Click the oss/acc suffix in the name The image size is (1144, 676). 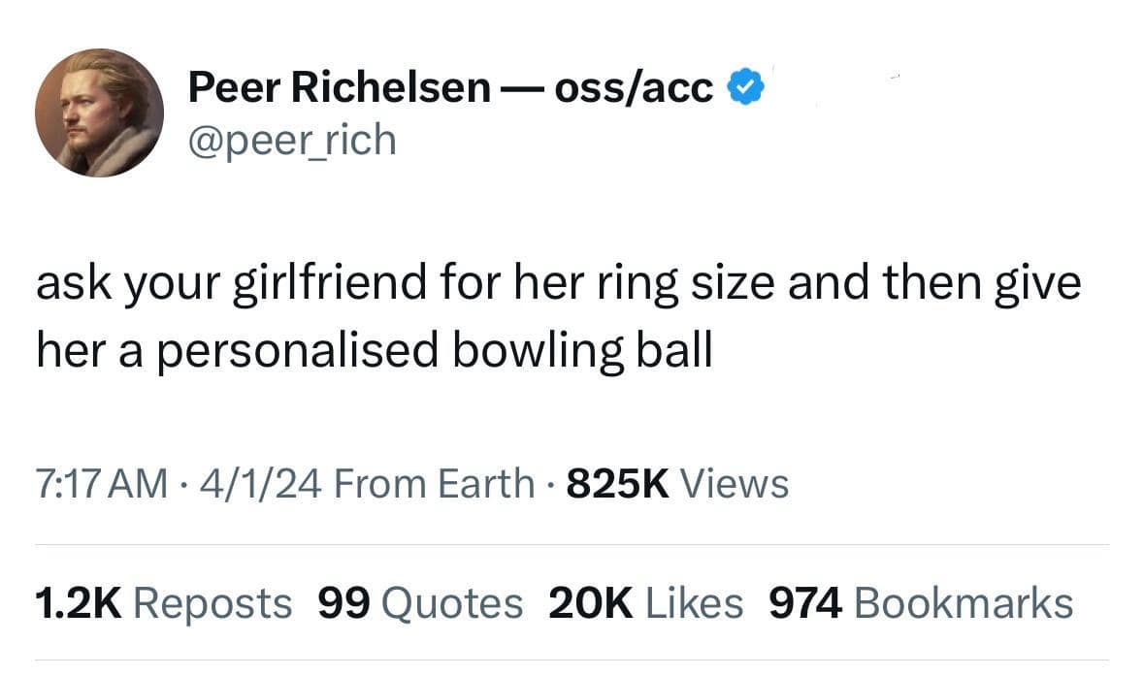pos(633,88)
